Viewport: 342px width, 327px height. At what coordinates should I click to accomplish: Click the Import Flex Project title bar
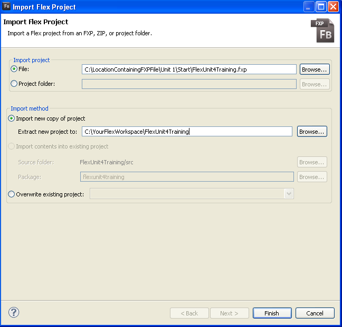(158, 7)
